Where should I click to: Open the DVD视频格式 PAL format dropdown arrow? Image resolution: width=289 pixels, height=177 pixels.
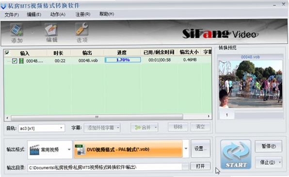coord(186,148)
